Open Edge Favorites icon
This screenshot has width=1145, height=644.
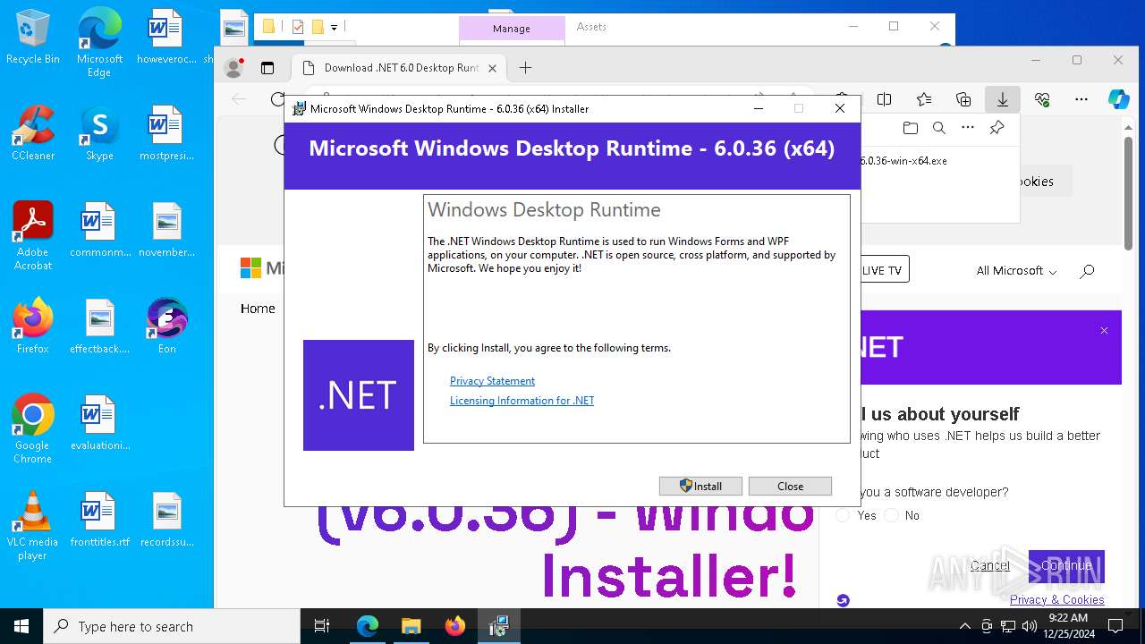[x=924, y=99]
